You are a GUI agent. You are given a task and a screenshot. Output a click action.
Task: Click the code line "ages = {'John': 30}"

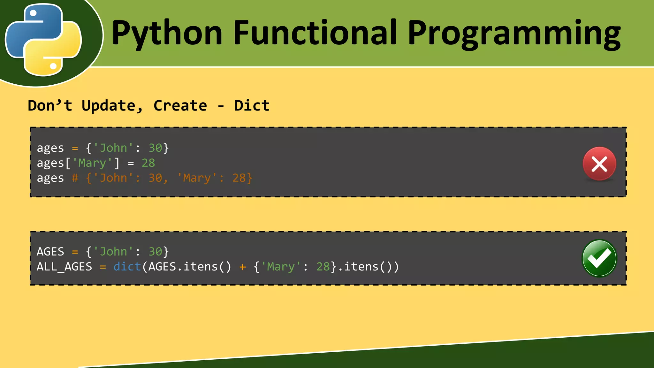point(103,148)
